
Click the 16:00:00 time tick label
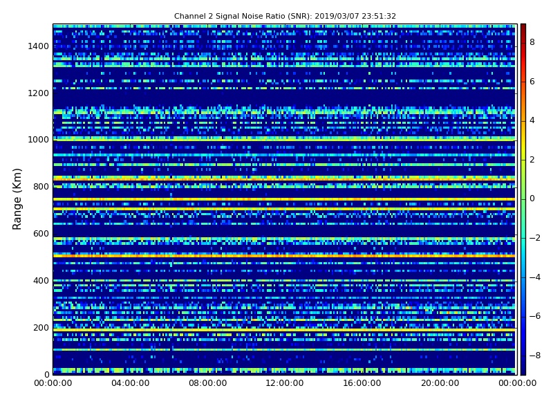(362, 383)
